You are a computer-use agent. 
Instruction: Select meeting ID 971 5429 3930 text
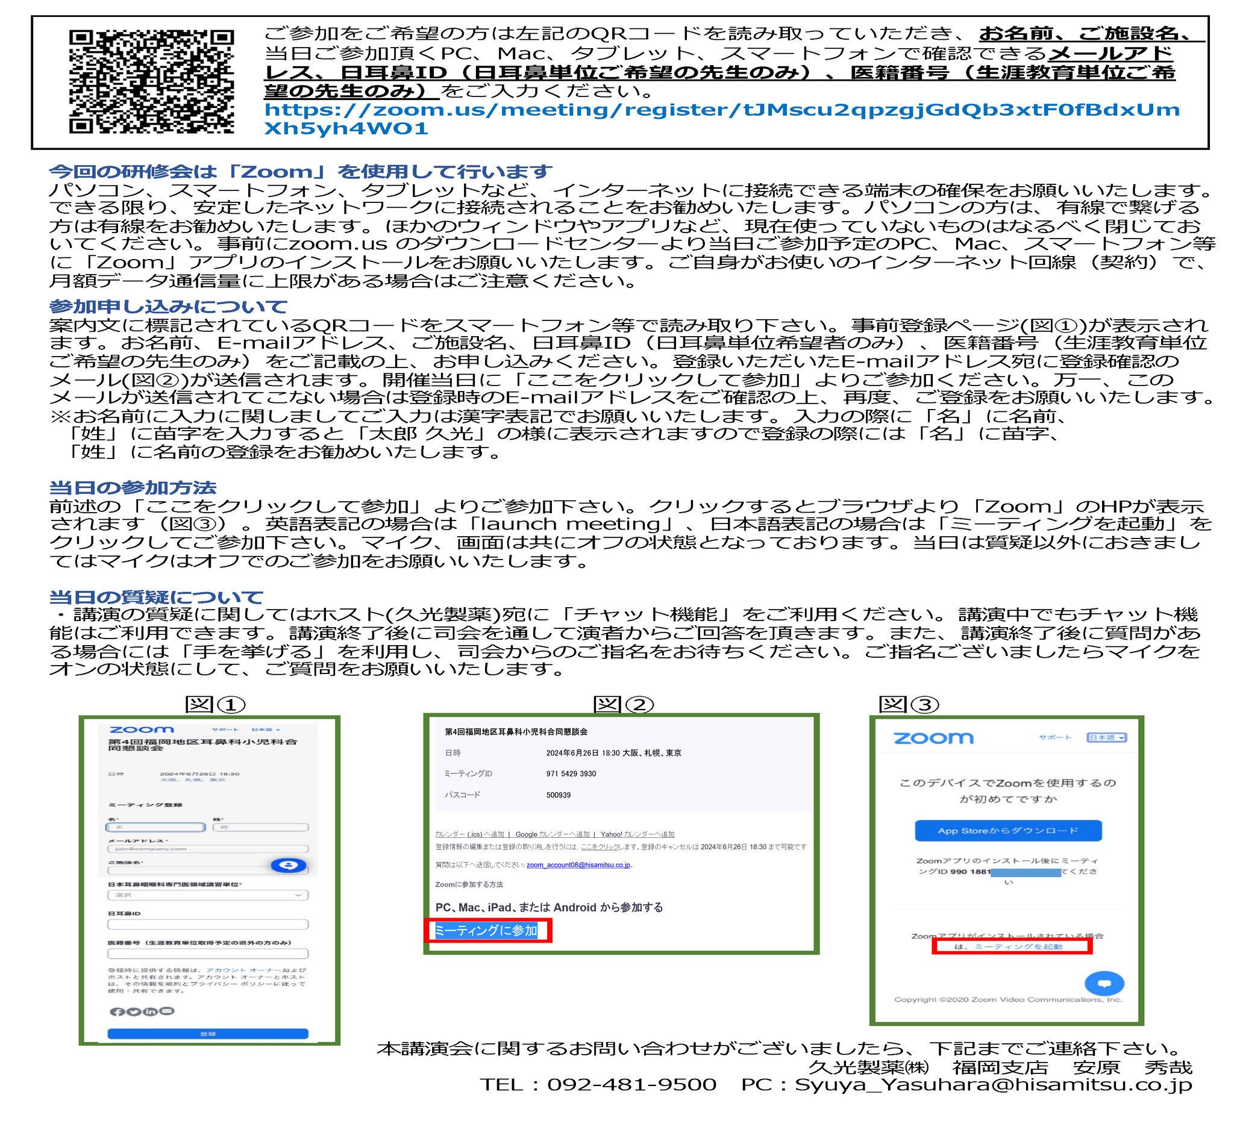click(x=571, y=774)
